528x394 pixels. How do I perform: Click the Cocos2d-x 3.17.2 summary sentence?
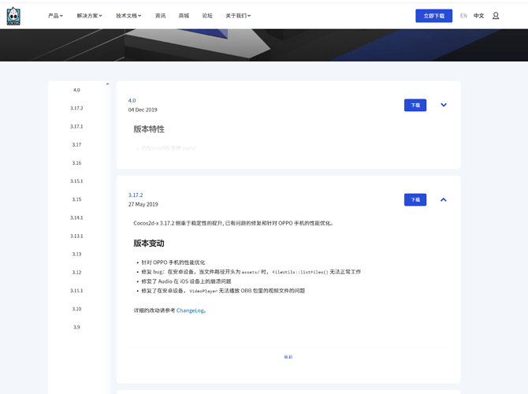233,223
